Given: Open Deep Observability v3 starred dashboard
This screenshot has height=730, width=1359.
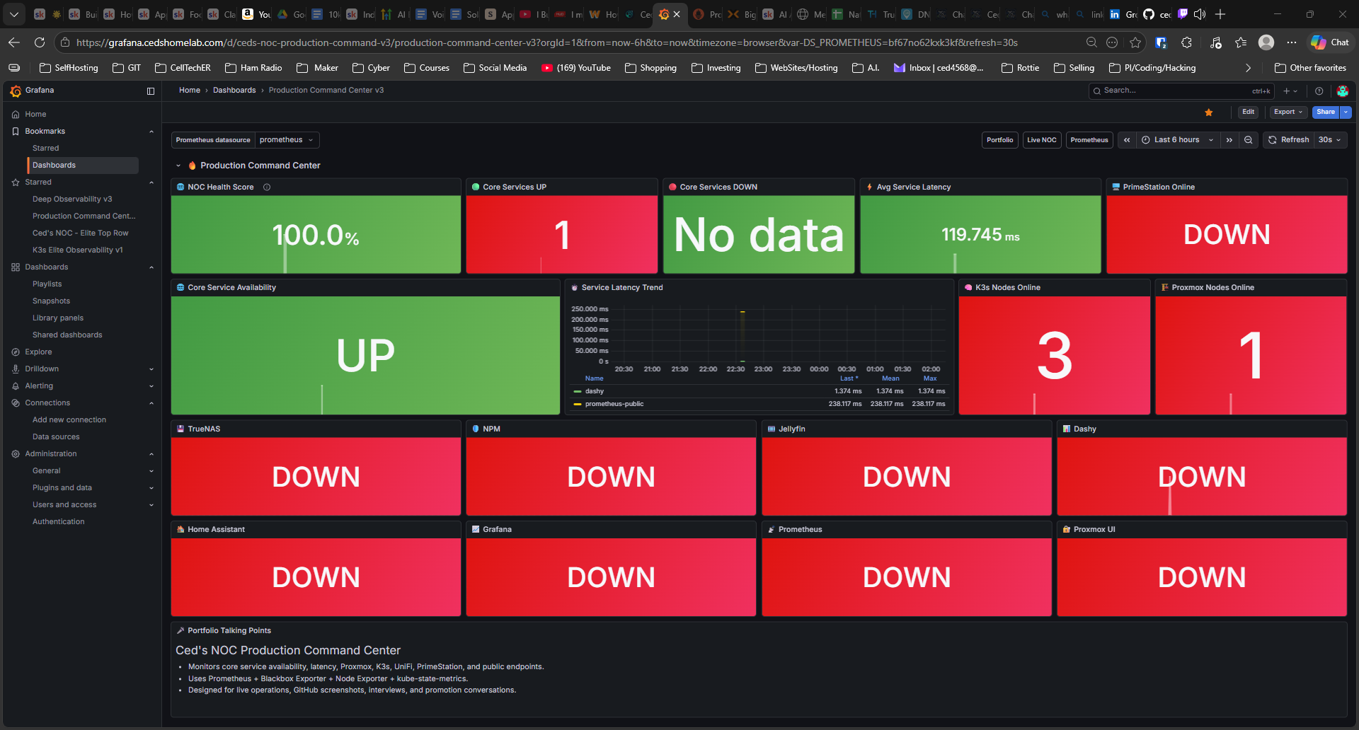Looking at the screenshot, I should click(x=72, y=199).
